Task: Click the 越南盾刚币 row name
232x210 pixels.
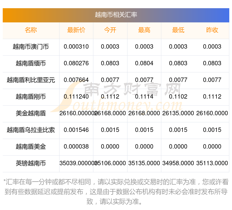Action: [x=31, y=97]
